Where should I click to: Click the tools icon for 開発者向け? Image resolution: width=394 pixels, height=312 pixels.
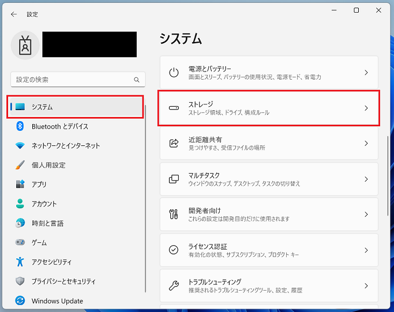point(174,215)
